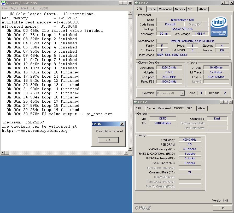Click the Cycle Time value '8 clocks'

190,163
